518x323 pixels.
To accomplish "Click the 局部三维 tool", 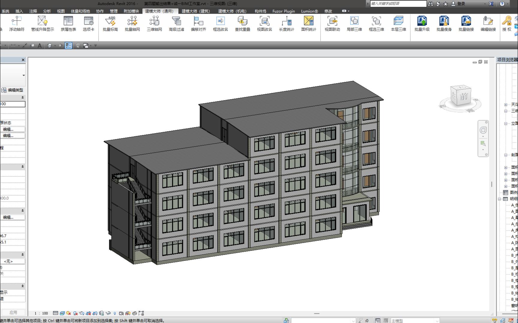I will [354, 24].
